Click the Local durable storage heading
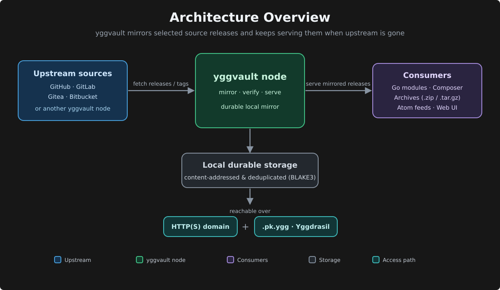The image size is (500, 290). pos(250,165)
